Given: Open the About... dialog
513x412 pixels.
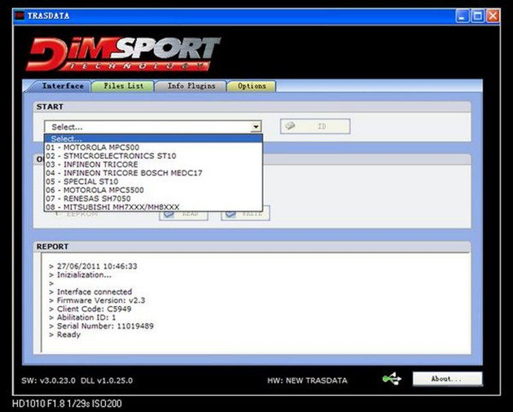Looking at the screenshot, I should [447, 379].
